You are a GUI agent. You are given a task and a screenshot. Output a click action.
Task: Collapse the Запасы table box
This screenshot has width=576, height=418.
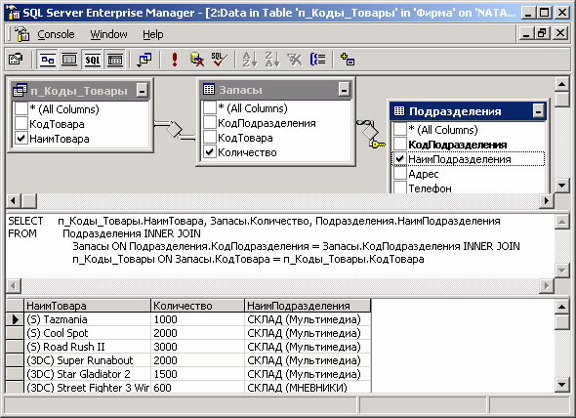345,89
